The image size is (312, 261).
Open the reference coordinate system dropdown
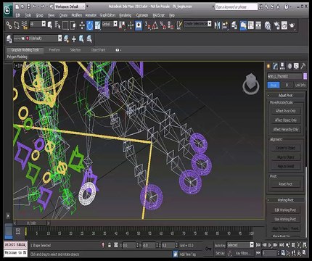click(110, 24)
